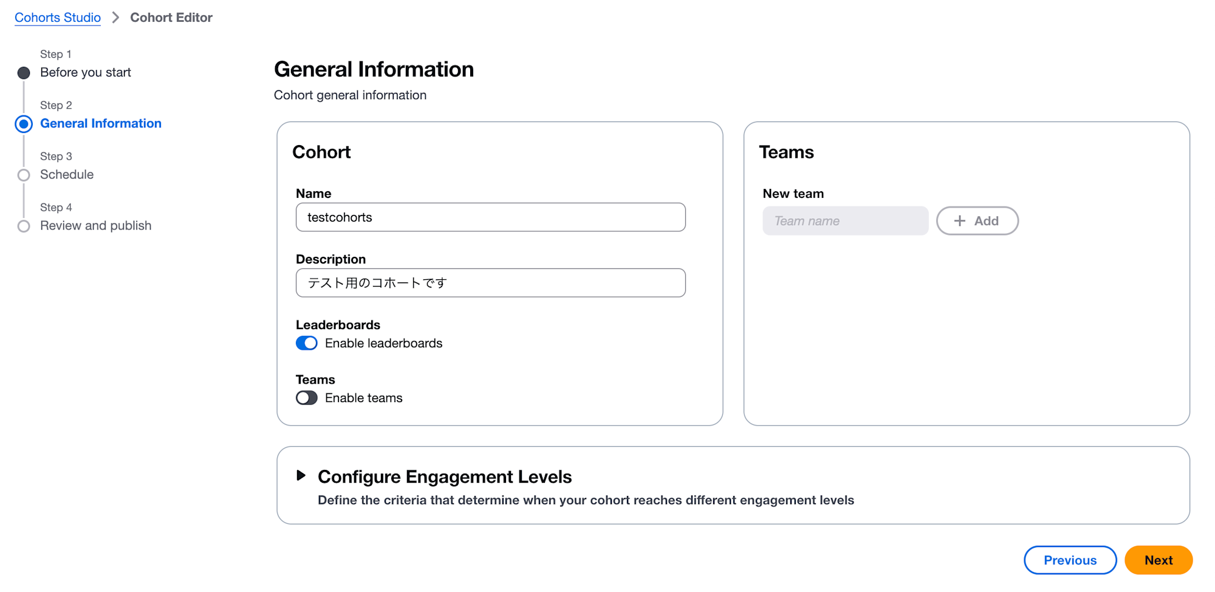Click the Step 4 empty circle indicator
This screenshot has height=592, width=1215.
coord(24,226)
